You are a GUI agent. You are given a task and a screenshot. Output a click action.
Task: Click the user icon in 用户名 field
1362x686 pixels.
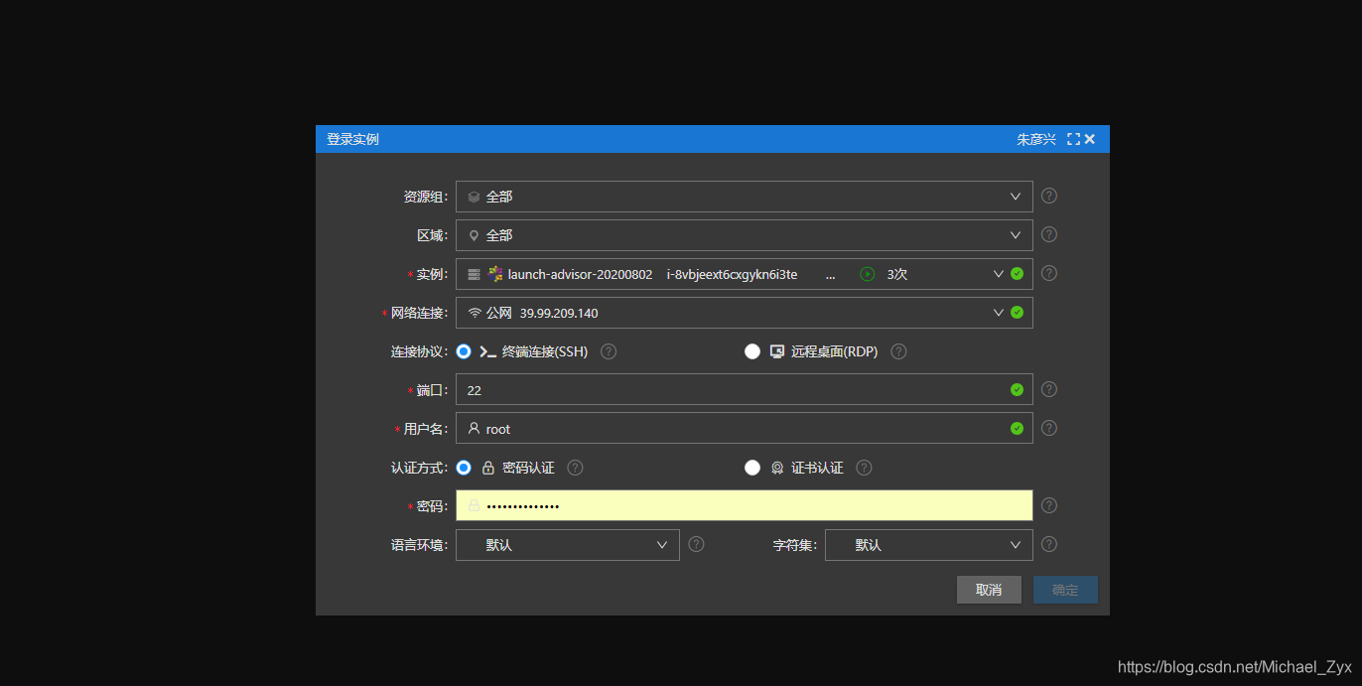(x=474, y=429)
